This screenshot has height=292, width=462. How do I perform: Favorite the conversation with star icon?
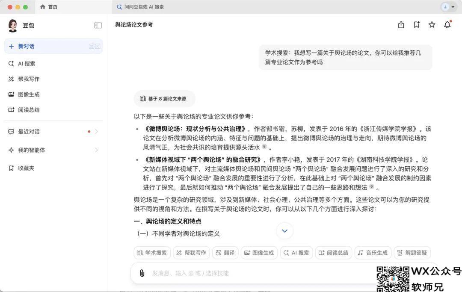point(432,25)
